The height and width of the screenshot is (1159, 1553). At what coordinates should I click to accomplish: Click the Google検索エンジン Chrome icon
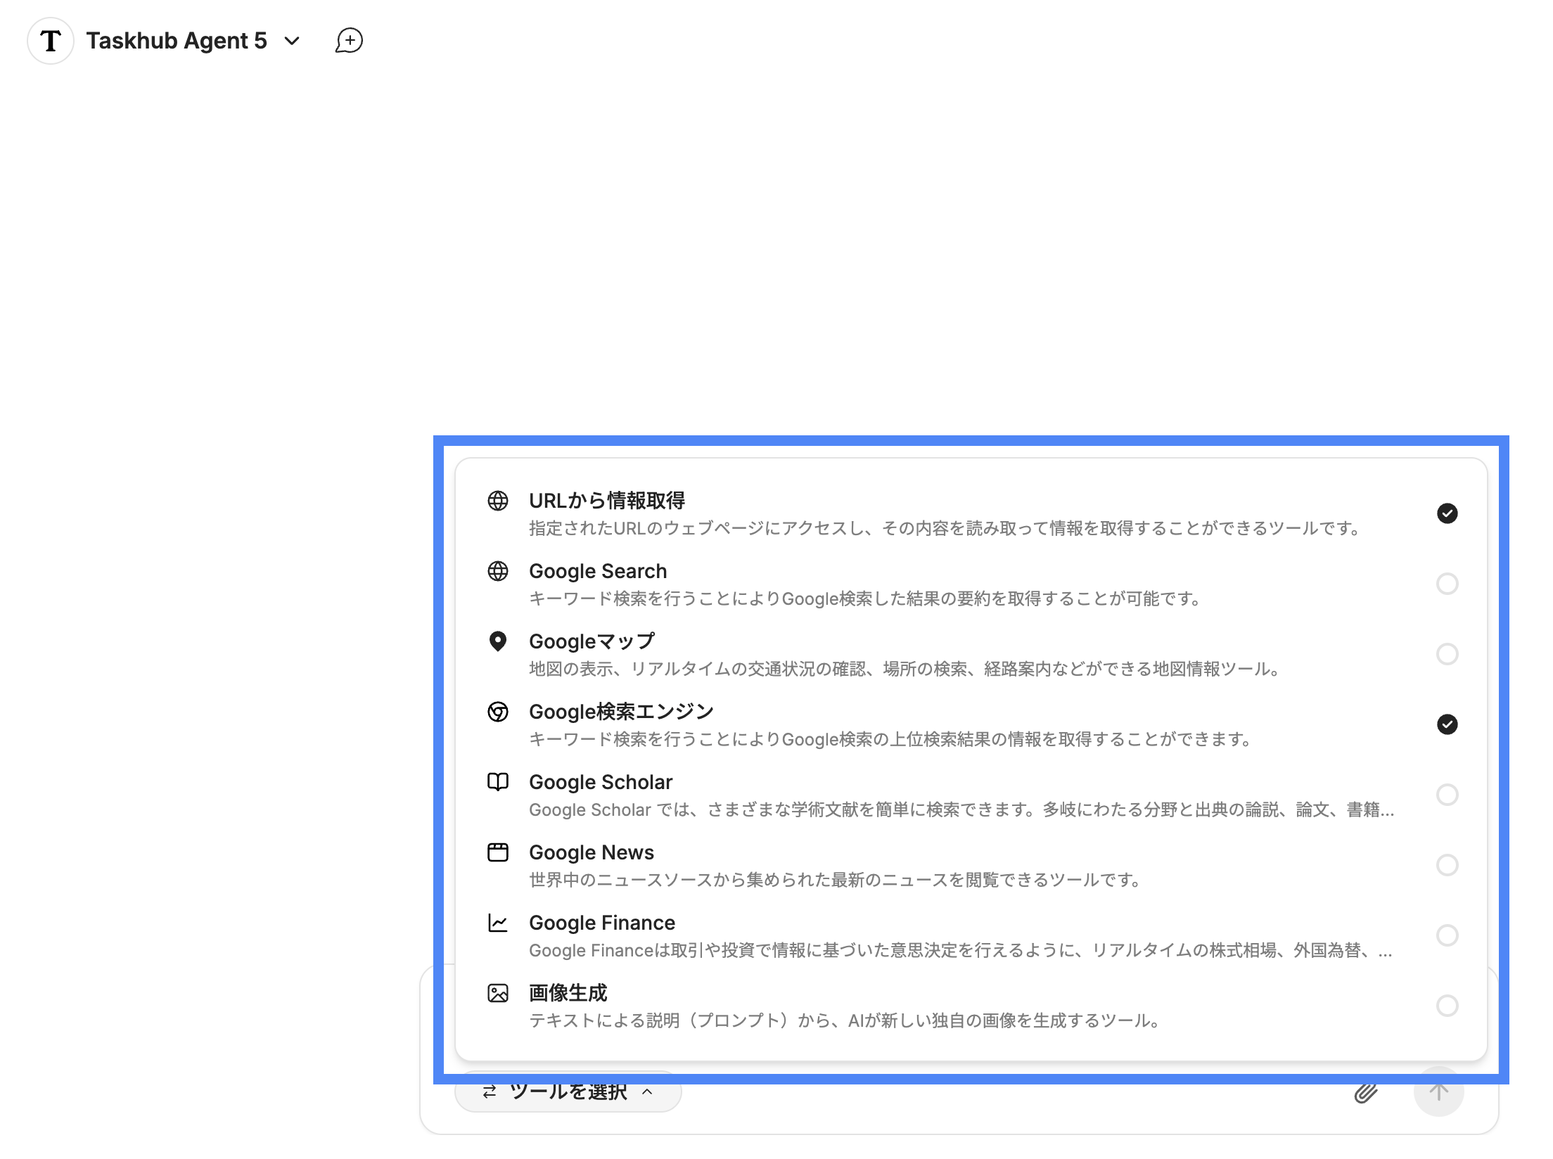coord(497,712)
